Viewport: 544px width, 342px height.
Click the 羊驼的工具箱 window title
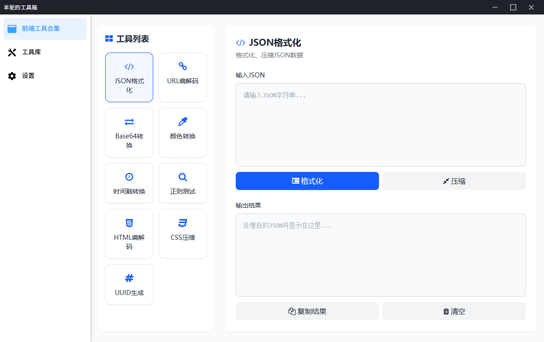click(x=20, y=7)
